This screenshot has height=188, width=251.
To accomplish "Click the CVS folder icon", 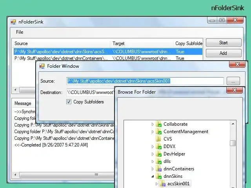I will point(158,139).
